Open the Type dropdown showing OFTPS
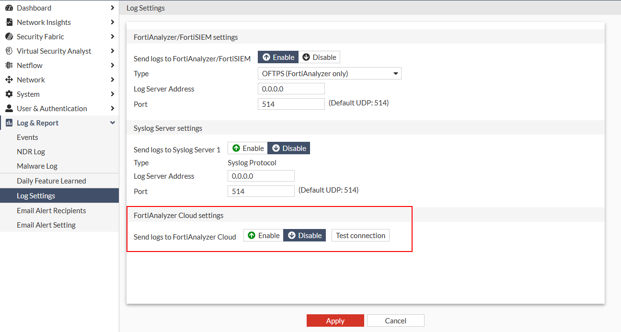This screenshot has height=332, width=621. [330, 73]
